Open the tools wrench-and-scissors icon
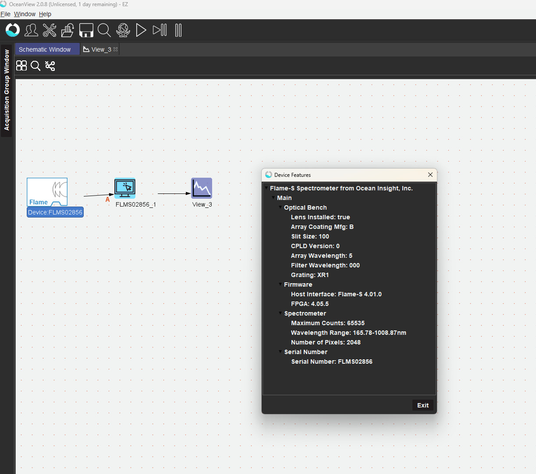The height and width of the screenshot is (474, 536). pos(50,30)
